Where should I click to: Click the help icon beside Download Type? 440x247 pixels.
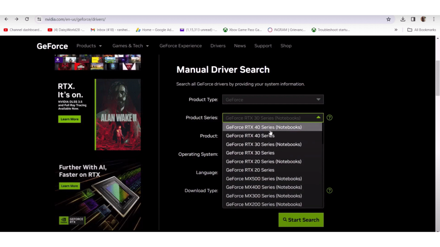click(x=330, y=190)
